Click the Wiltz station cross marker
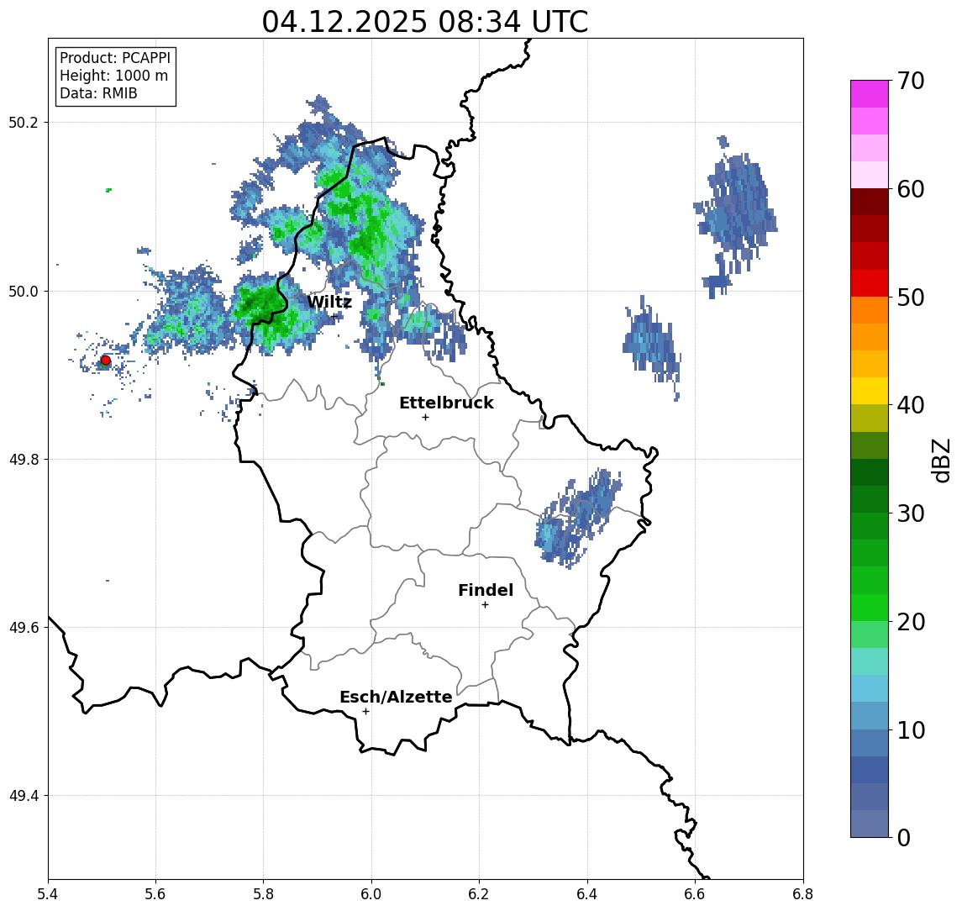The width and height of the screenshot is (962, 911). 334,316
